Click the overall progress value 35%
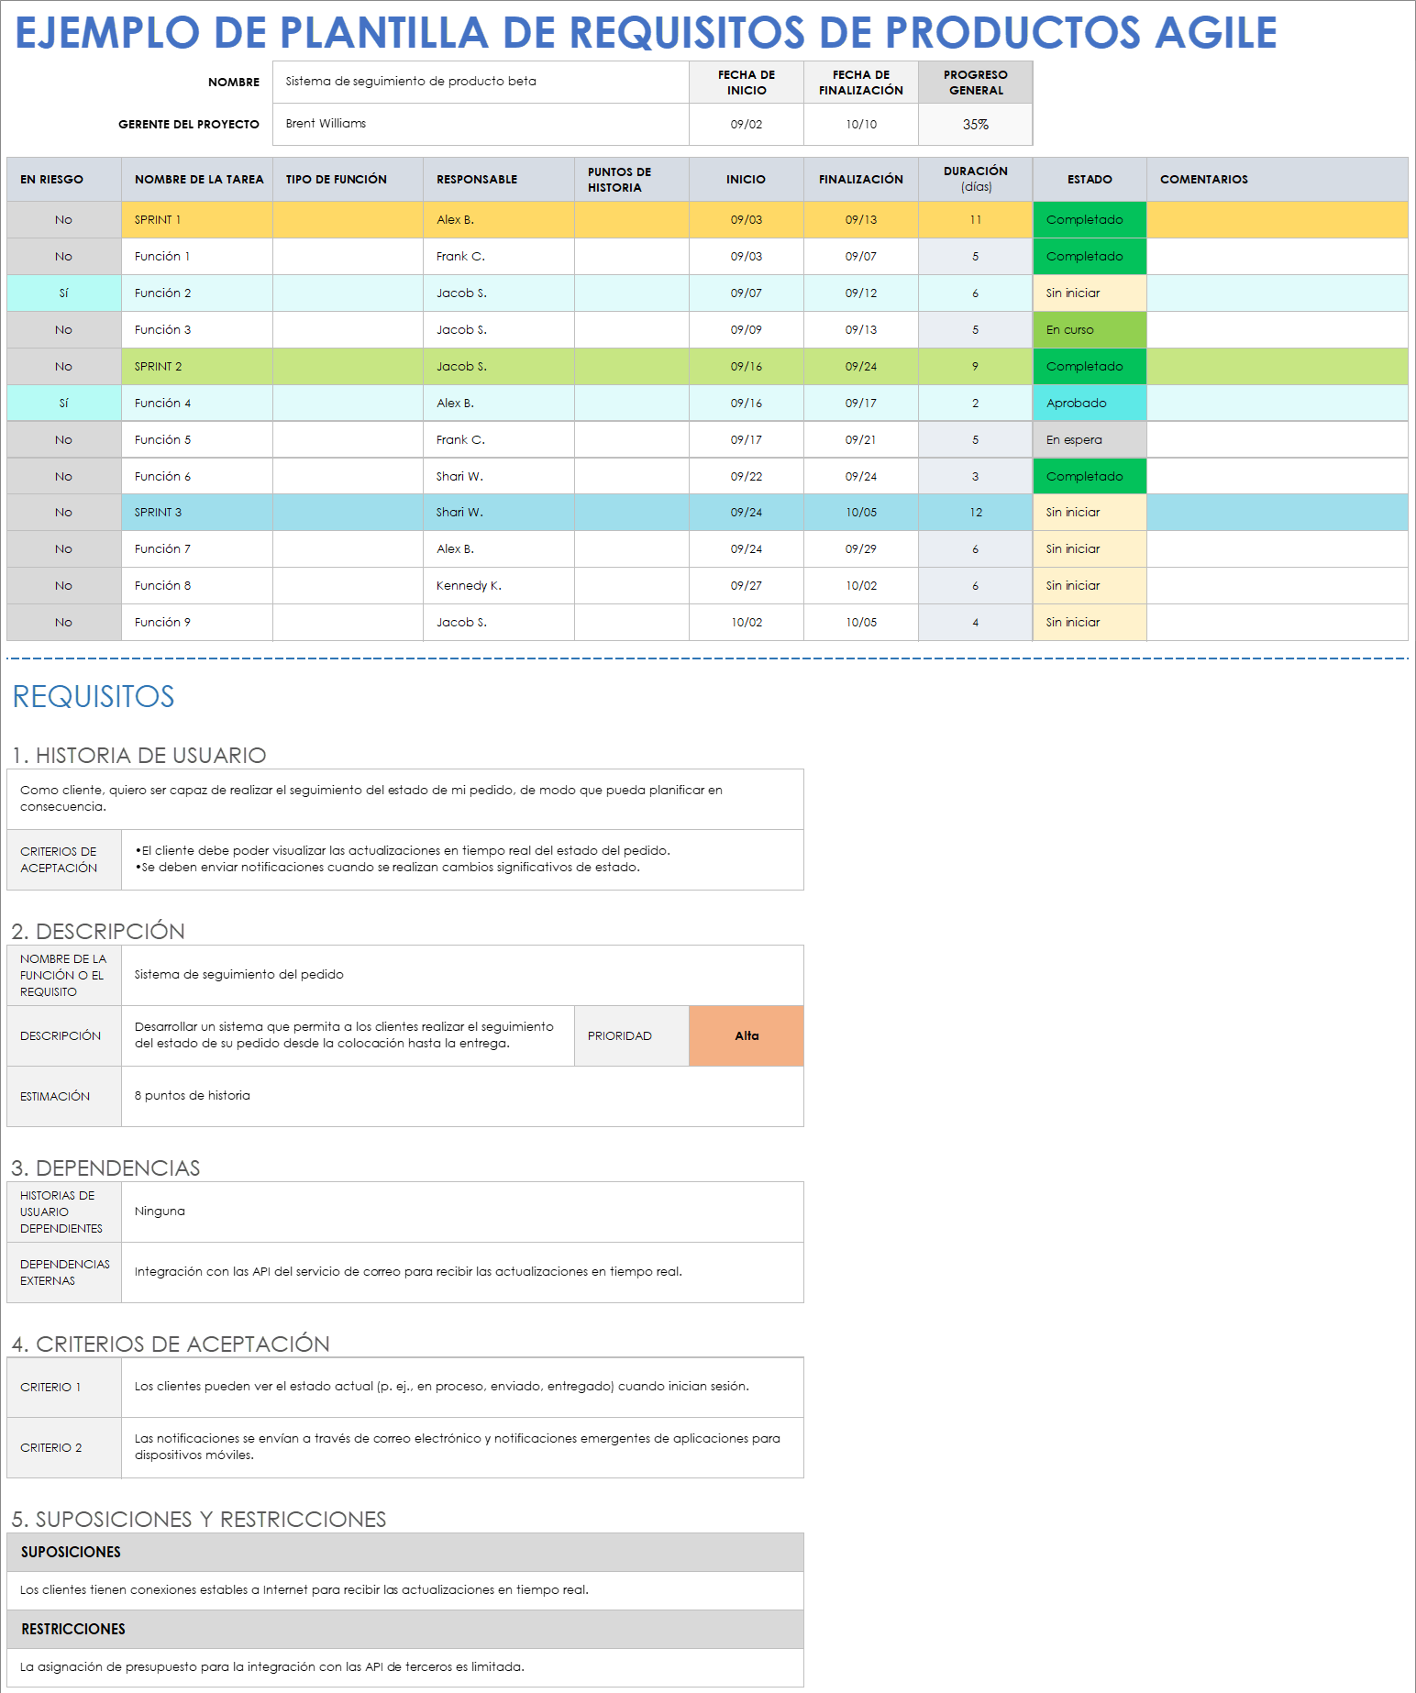This screenshot has height=1693, width=1416. [976, 124]
